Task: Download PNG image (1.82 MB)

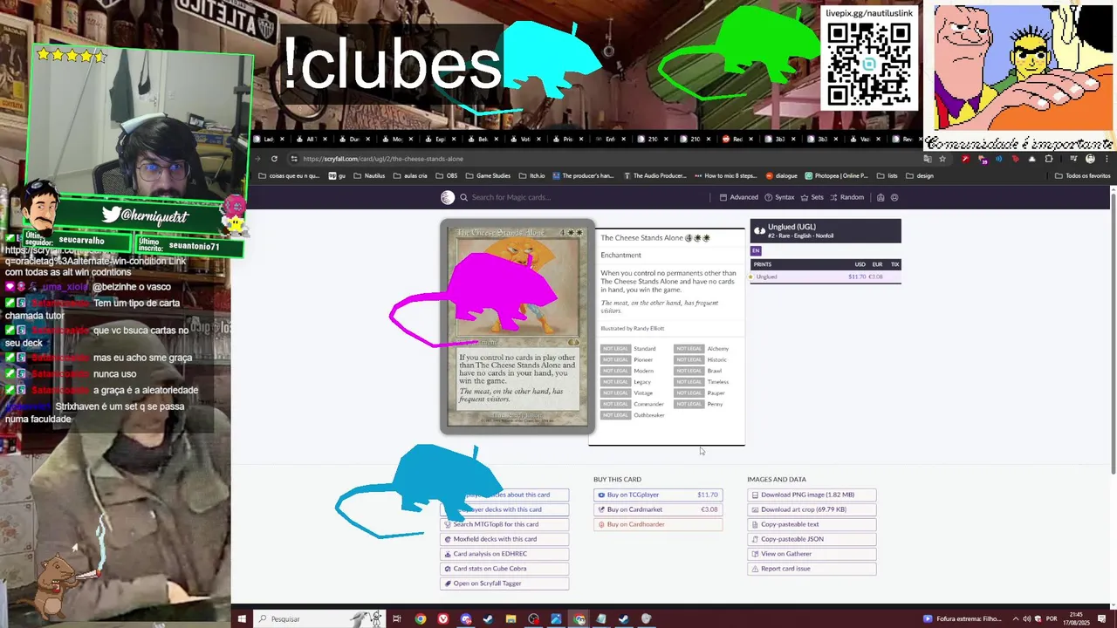Action: (x=812, y=495)
